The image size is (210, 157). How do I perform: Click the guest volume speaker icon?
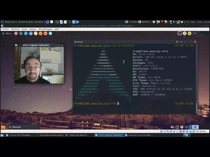tap(172, 127)
